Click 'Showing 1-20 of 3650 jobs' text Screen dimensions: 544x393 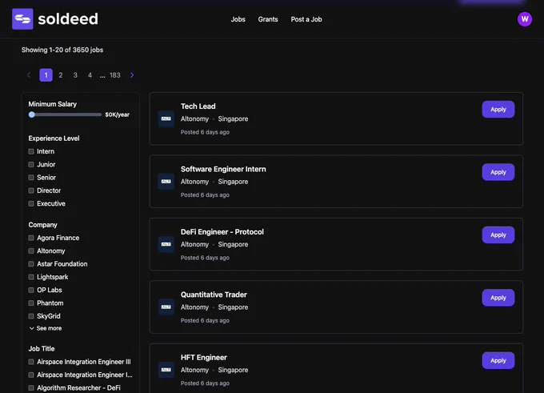point(62,50)
